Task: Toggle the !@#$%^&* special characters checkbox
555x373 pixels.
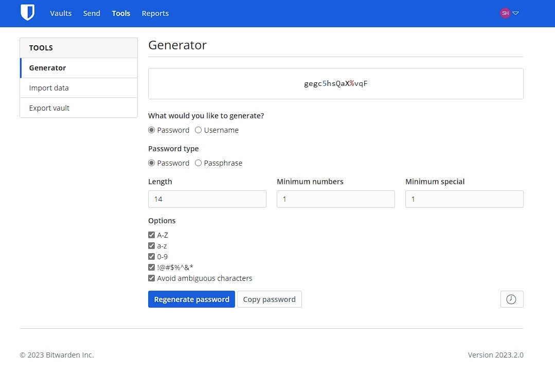Action: (152, 267)
